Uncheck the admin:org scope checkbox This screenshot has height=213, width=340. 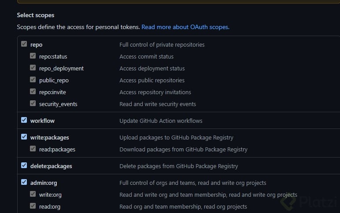[24, 182]
